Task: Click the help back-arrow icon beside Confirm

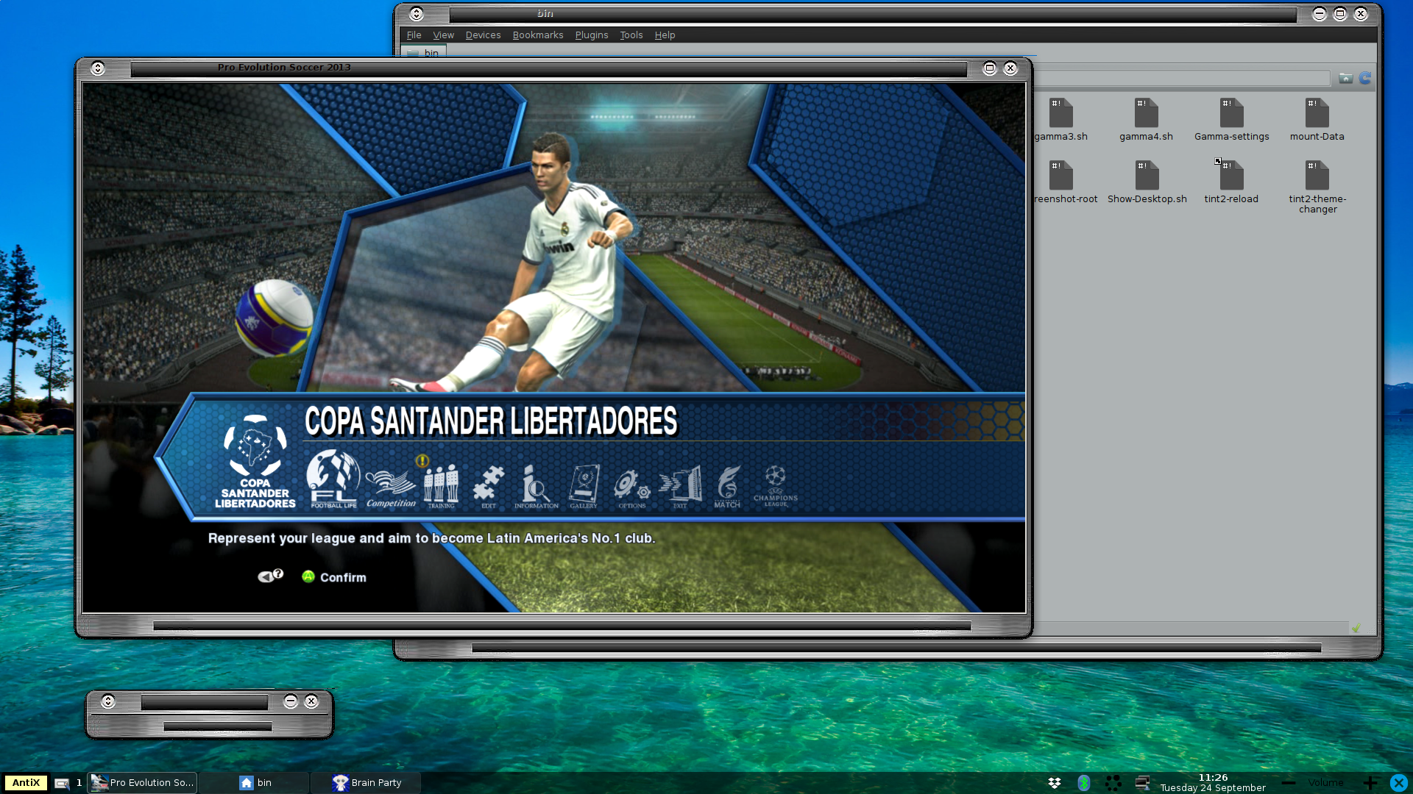Action: coord(270,576)
